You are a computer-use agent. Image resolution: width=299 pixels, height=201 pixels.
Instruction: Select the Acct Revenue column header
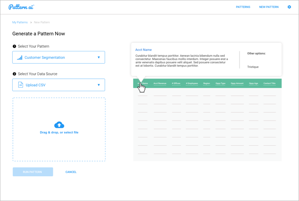160,83
